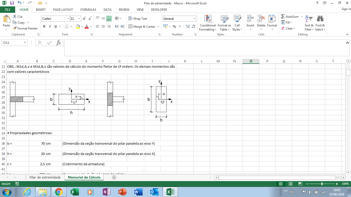Apply red Font Color swatch
Screen dimensions: 351x197
(x=87, y=26)
